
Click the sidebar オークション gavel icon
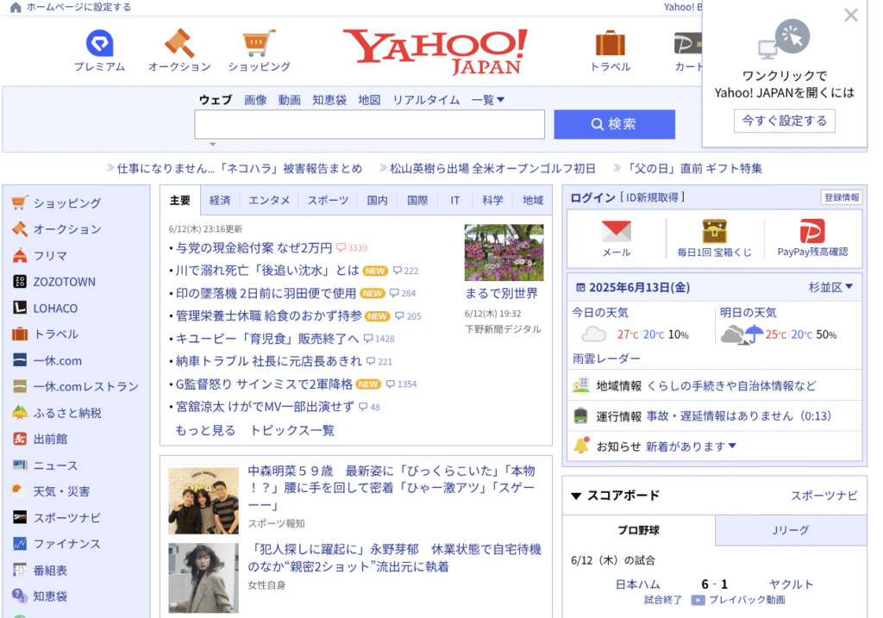(x=20, y=228)
